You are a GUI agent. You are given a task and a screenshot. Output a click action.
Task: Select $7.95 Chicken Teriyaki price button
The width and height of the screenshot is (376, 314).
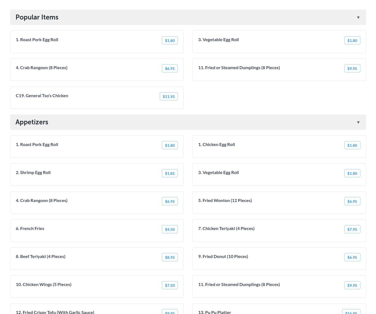(x=352, y=229)
